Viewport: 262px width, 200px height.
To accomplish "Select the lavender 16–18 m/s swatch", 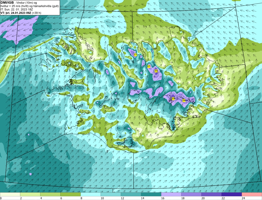I will point(171,195).
